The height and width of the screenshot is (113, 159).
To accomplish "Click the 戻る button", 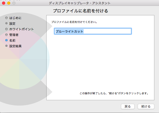I will [128, 106].
